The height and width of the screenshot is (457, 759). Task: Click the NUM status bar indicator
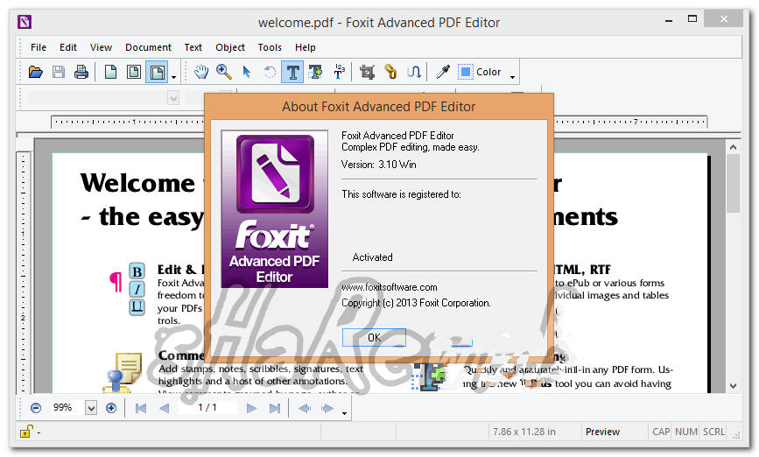tap(686, 432)
